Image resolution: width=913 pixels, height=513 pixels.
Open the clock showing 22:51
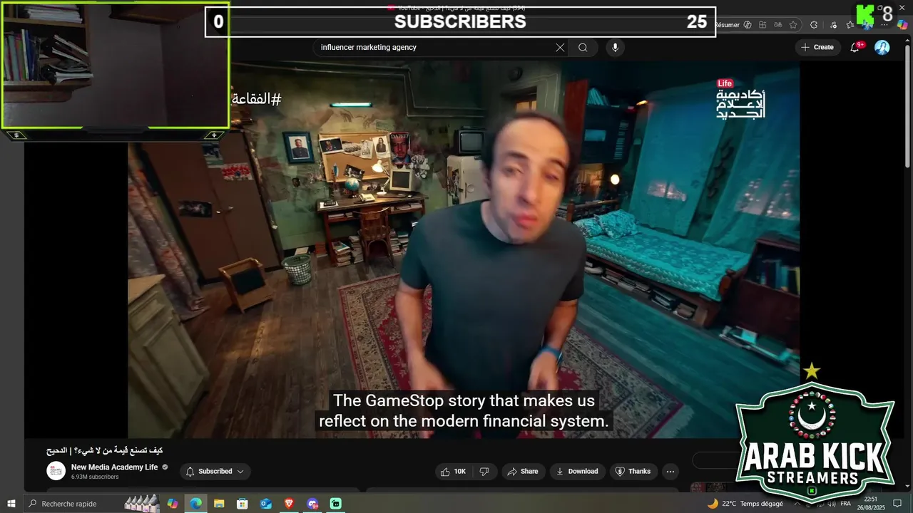tap(870, 504)
